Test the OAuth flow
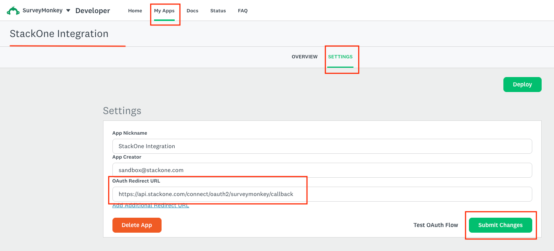This screenshot has height=251, width=554. [x=436, y=225]
